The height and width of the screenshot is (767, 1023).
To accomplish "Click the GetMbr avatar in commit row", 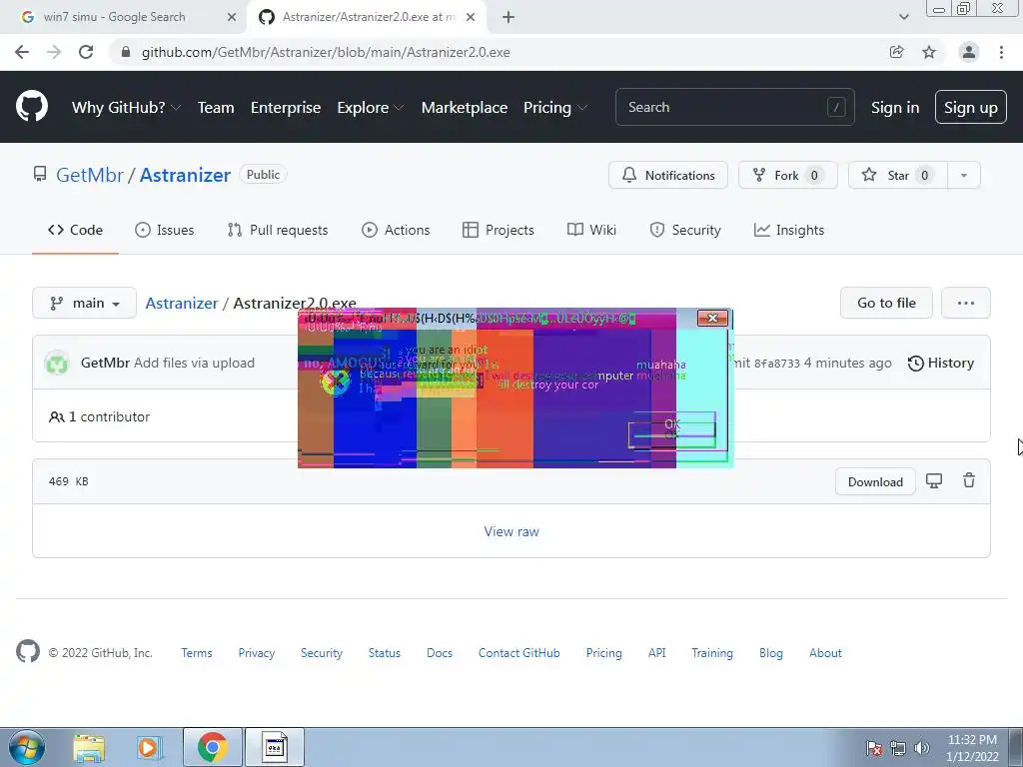I will (57, 363).
